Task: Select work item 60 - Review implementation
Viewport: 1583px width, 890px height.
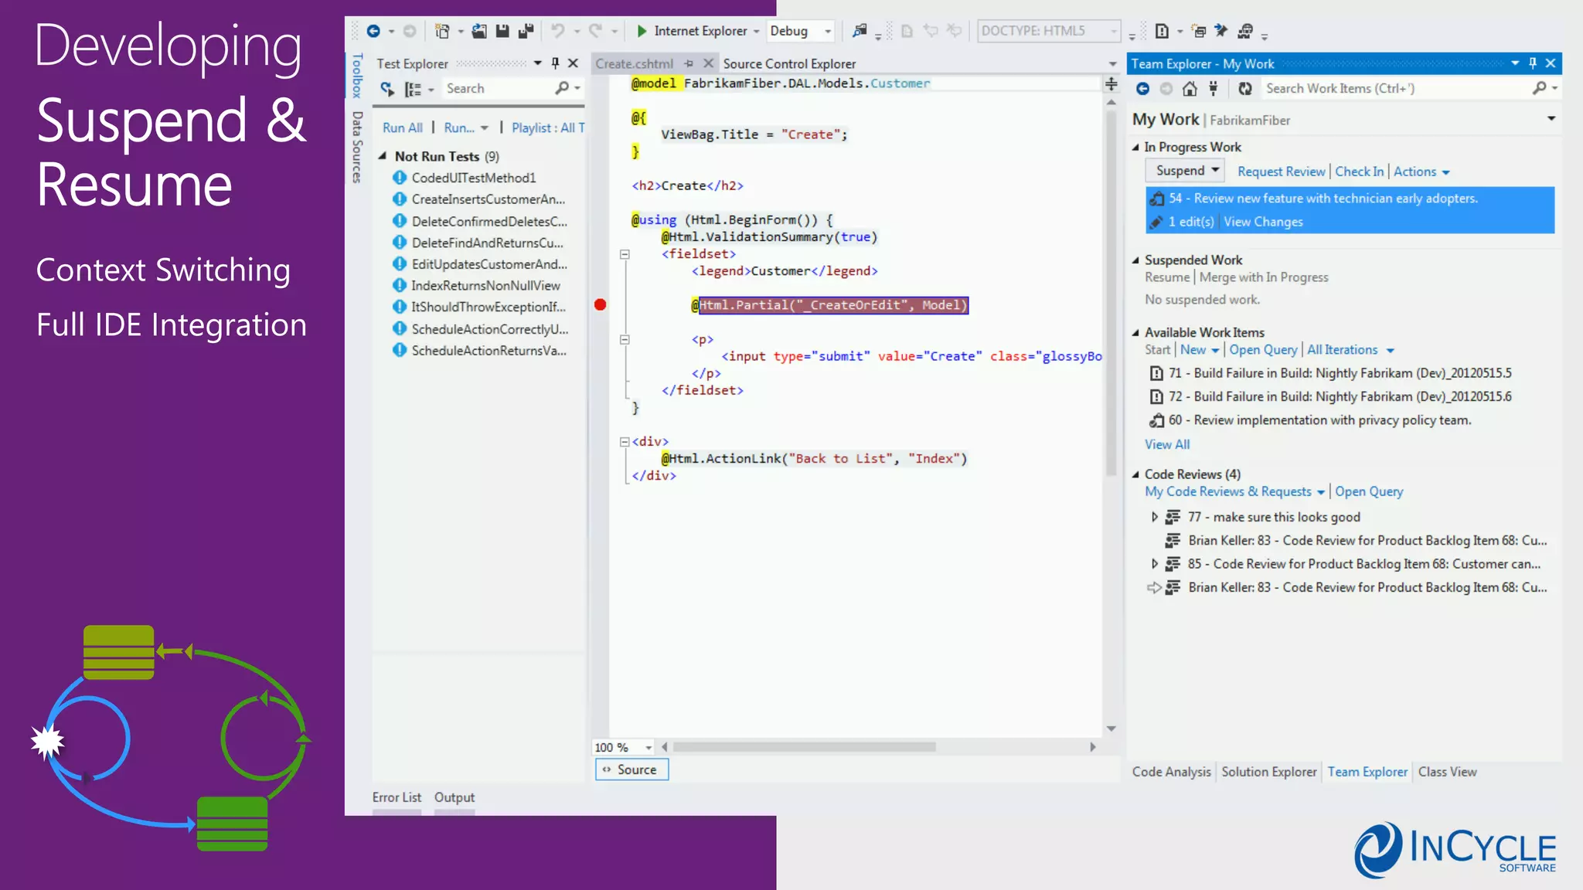Action: pyautogui.click(x=1319, y=420)
